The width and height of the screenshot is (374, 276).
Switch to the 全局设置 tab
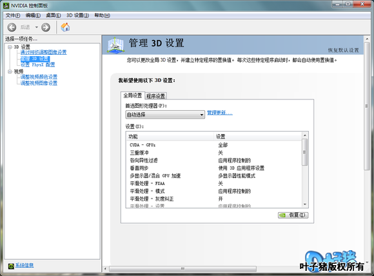pos(133,95)
